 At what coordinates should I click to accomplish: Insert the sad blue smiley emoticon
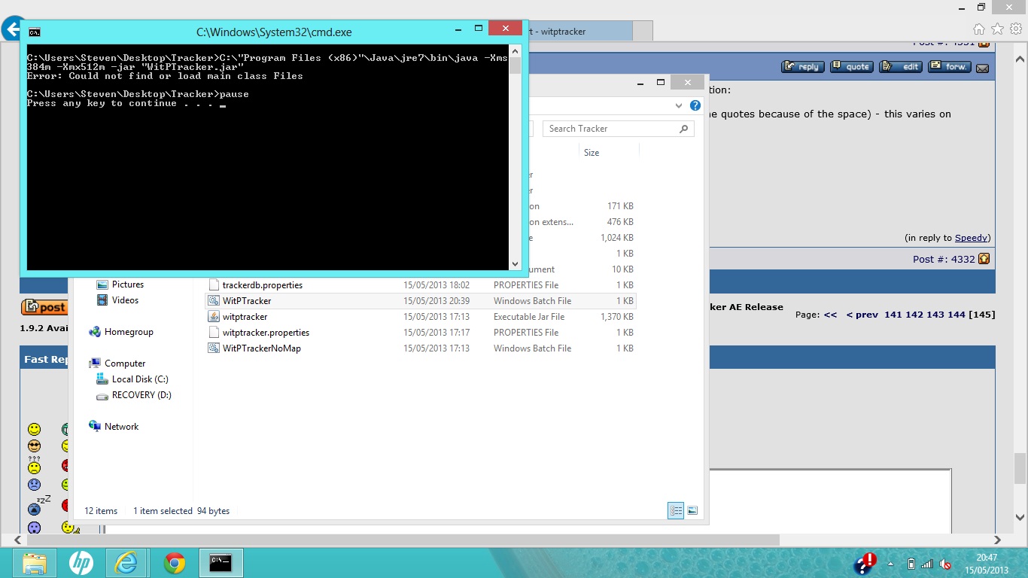pyautogui.click(x=34, y=485)
